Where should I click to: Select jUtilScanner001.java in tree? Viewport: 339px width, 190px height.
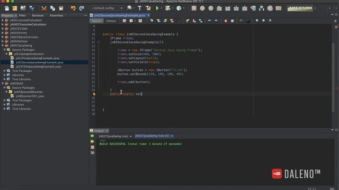[x=30, y=96]
